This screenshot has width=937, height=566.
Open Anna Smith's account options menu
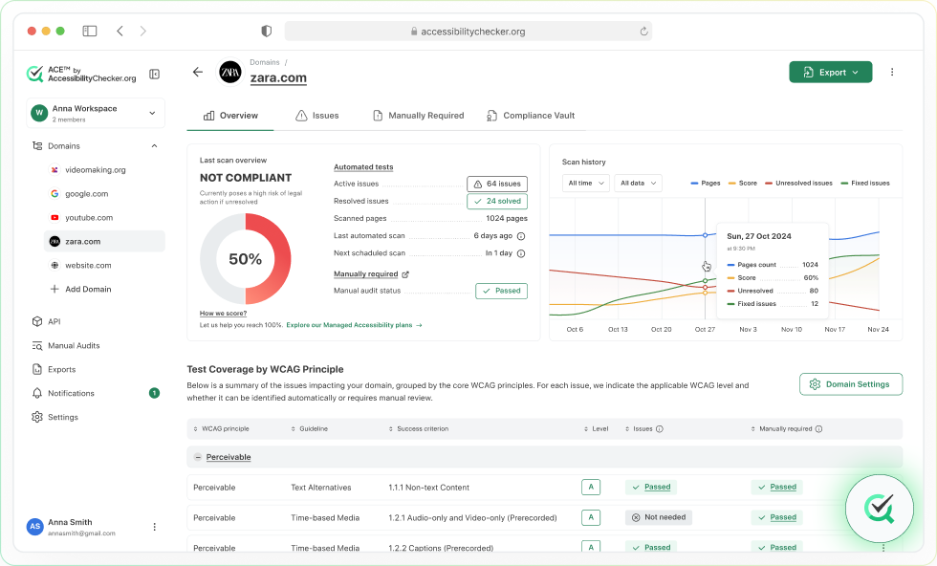coord(154,527)
